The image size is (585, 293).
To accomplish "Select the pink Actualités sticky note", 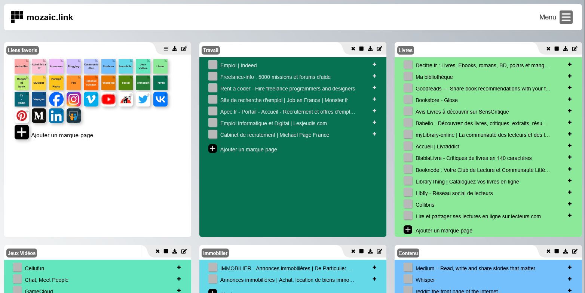I will pyautogui.click(x=22, y=66).
